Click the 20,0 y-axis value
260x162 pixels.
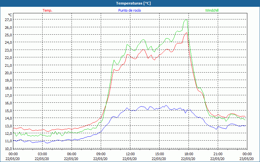pos(8,73)
